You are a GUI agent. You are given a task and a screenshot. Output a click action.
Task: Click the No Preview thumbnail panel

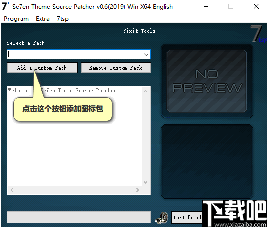[206, 81]
